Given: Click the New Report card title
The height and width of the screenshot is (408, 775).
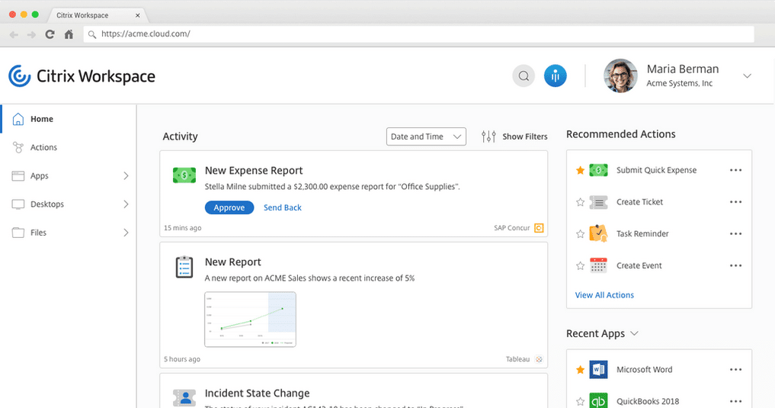Looking at the screenshot, I should click(232, 262).
